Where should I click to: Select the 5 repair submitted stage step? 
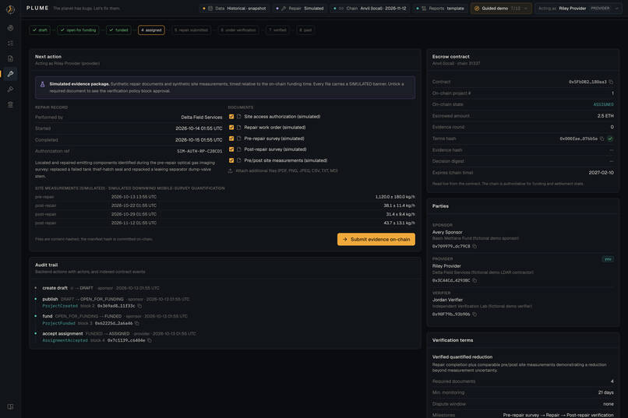[x=191, y=30]
